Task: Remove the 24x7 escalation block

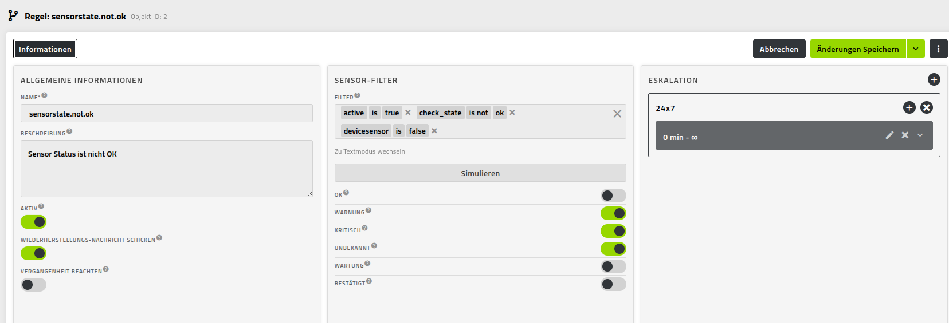Action: (x=927, y=107)
